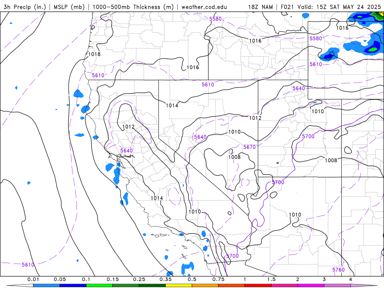Select the light blue 0.01 legend color segment
The image size is (384, 288).
[x=46, y=286]
